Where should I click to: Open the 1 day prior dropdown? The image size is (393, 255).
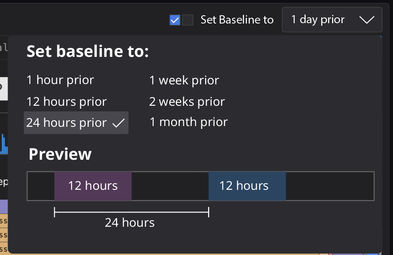pos(332,20)
